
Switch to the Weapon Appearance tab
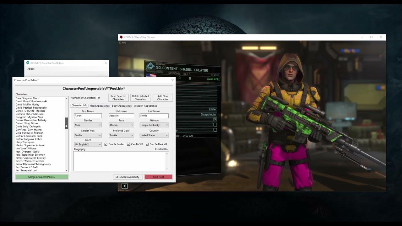pos(145,106)
